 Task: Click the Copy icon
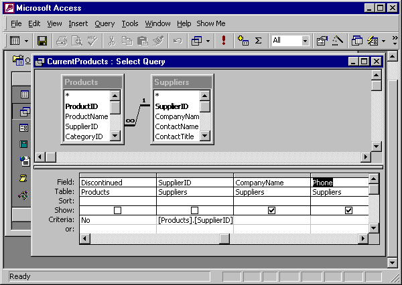click(x=127, y=41)
